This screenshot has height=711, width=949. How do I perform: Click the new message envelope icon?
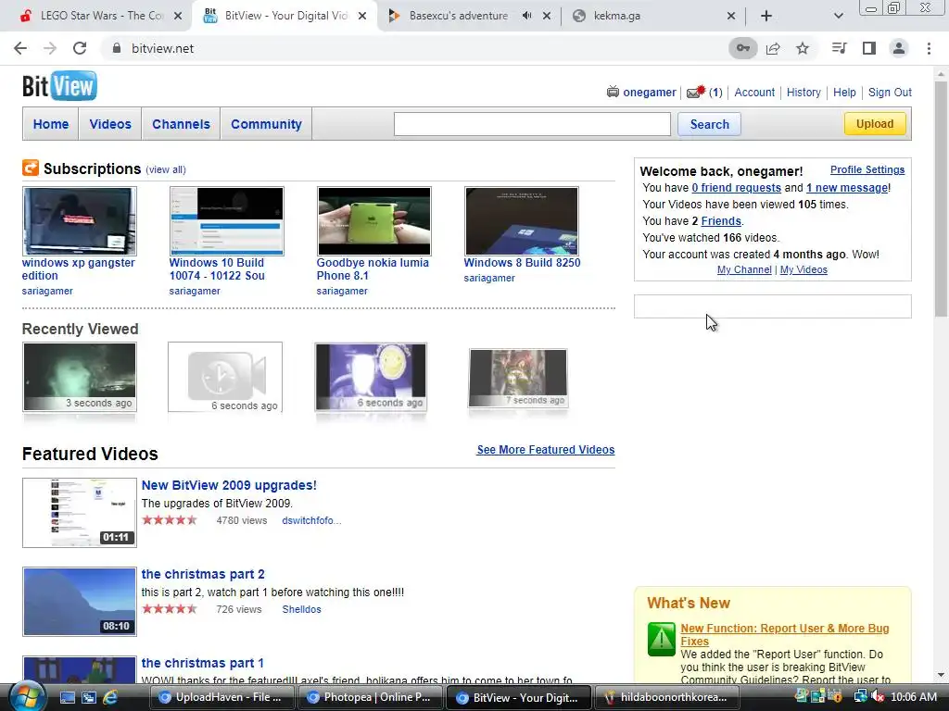pyautogui.click(x=695, y=92)
